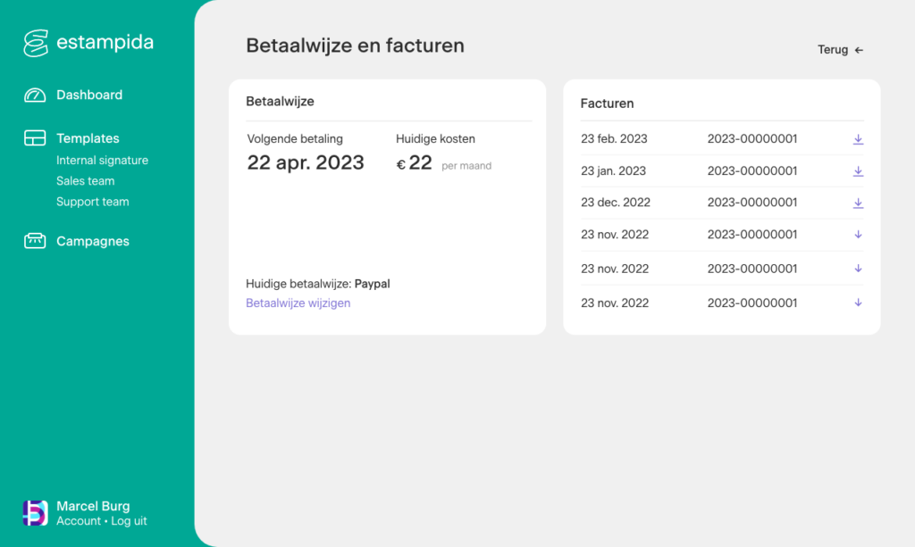This screenshot has width=915, height=547.
Task: Click the Betaalwijze wijzigen link
Action: coord(298,303)
